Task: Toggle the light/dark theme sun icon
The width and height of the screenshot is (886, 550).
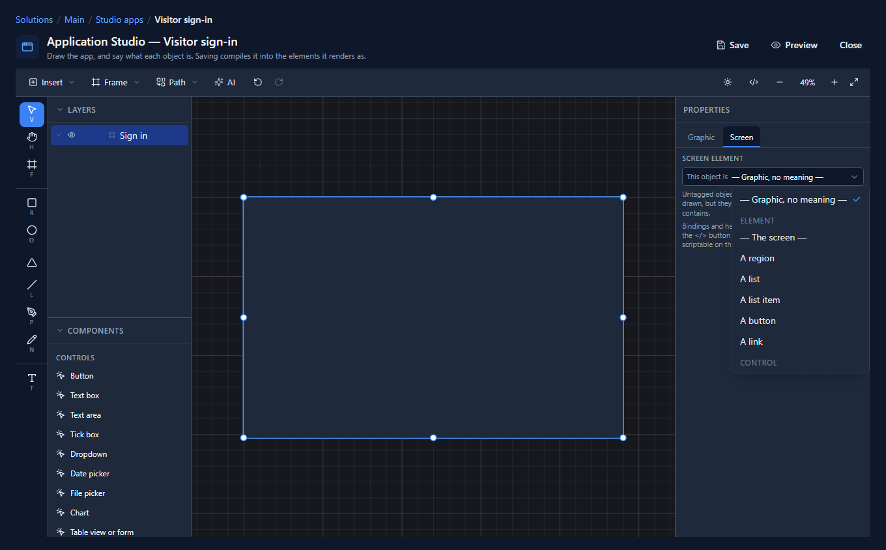Action: (x=728, y=82)
